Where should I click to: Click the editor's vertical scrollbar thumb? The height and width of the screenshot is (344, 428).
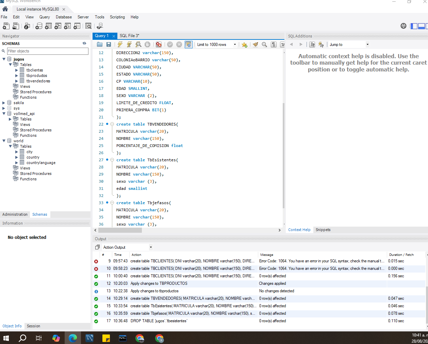pos(284,155)
